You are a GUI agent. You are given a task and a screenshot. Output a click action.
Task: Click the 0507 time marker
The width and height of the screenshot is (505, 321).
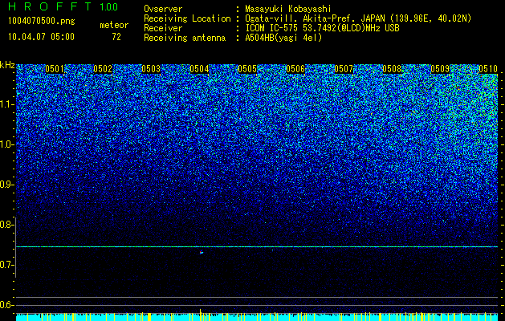pos(344,69)
